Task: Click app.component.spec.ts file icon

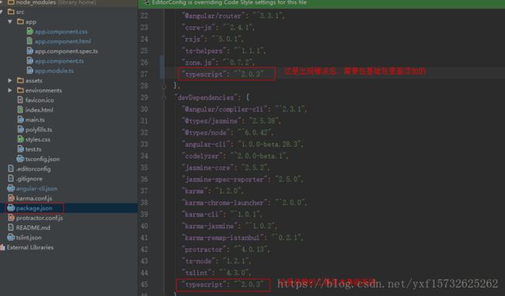Action: [x=30, y=51]
